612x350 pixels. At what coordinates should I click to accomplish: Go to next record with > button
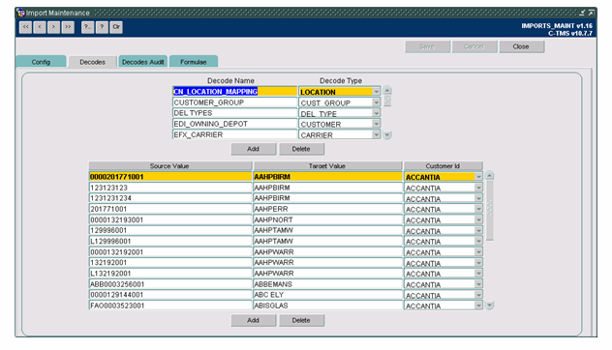tap(54, 27)
